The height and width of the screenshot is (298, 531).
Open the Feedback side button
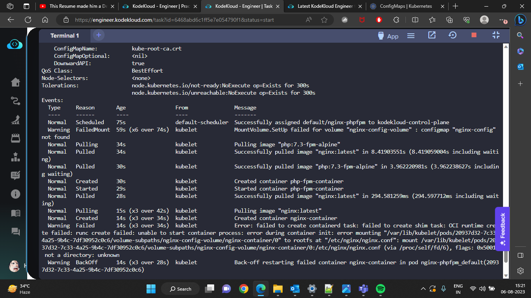pyautogui.click(x=502, y=229)
